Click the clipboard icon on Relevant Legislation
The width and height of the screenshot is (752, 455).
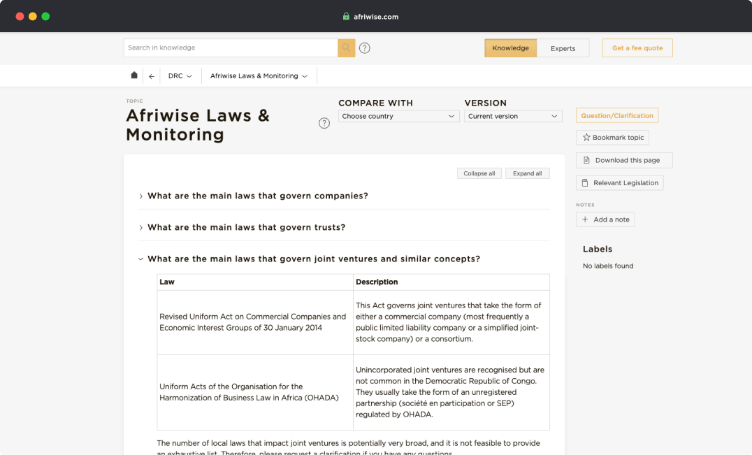pos(585,182)
